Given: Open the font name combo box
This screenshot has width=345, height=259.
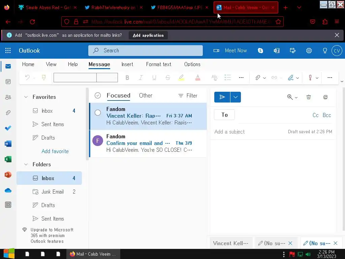Looking at the screenshot, I should 75,78.
